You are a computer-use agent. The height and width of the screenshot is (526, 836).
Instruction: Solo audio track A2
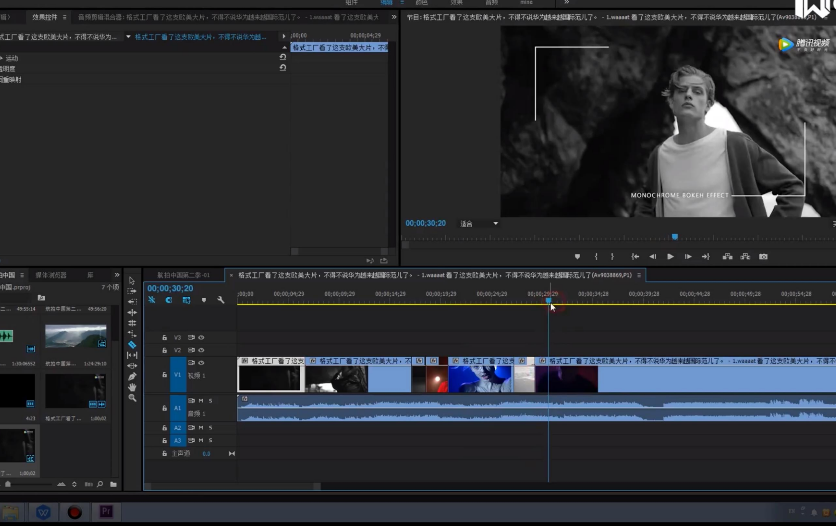click(x=210, y=427)
